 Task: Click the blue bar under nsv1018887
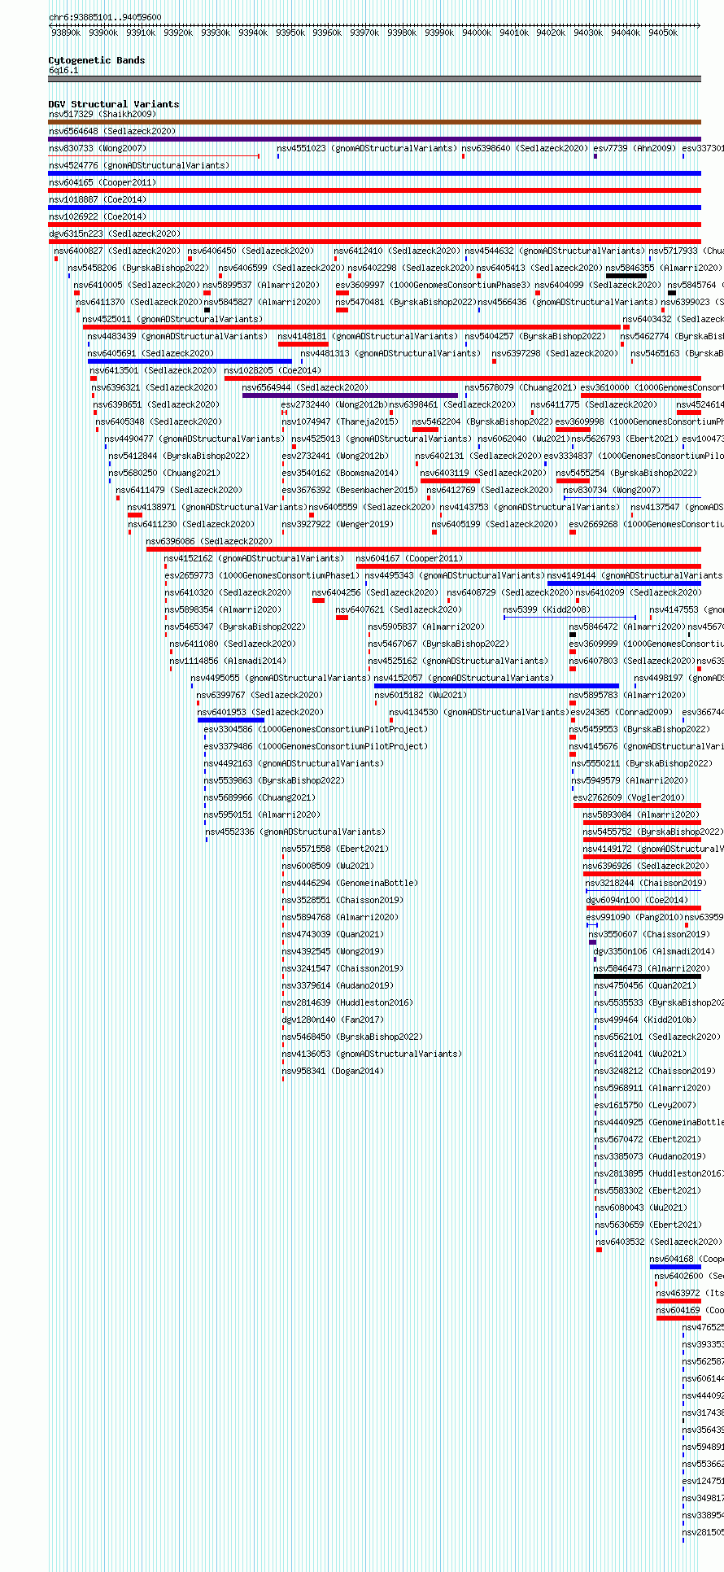[x=374, y=207]
